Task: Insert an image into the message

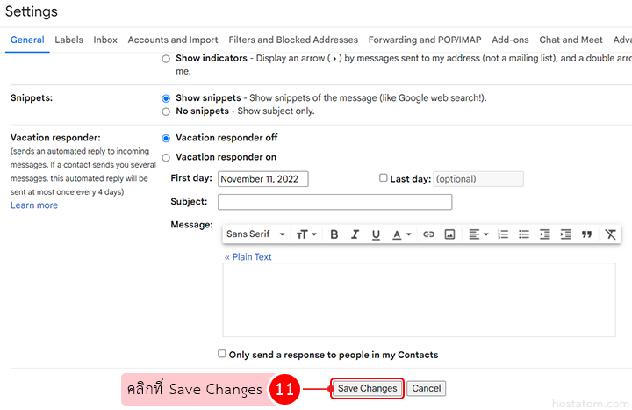Action: pyautogui.click(x=450, y=234)
